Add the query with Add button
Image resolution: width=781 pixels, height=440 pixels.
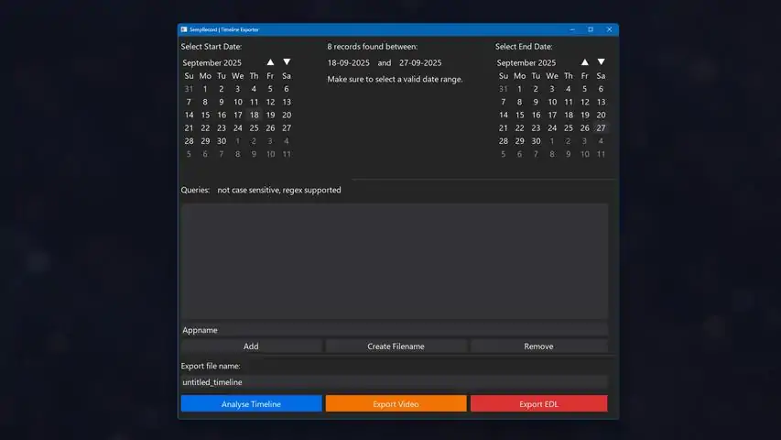click(x=251, y=346)
